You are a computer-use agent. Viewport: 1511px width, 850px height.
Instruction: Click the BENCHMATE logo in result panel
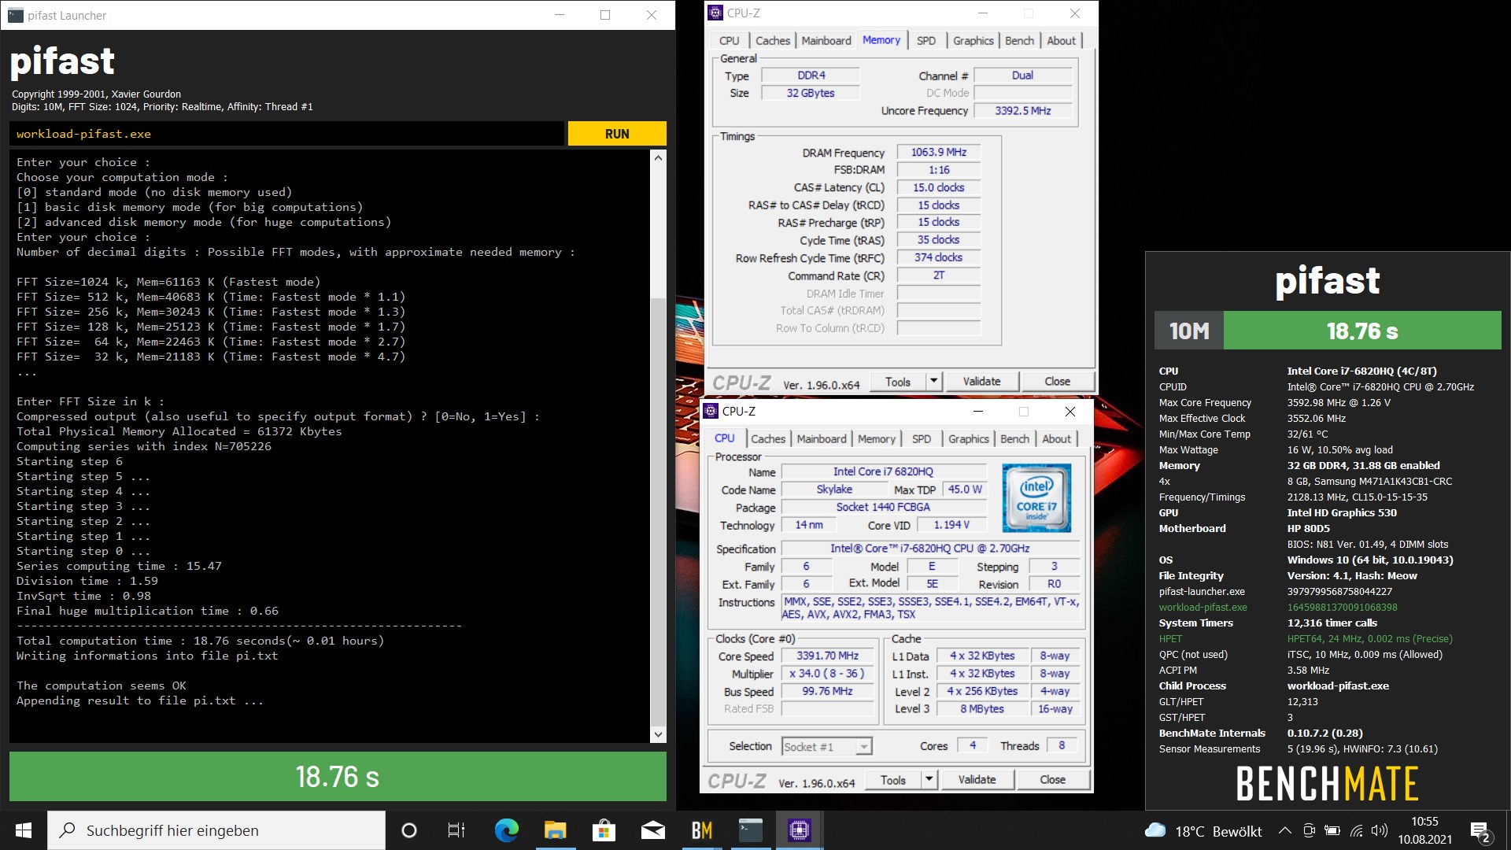(x=1327, y=784)
